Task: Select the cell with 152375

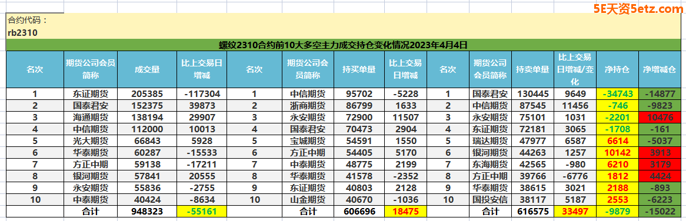Action: (147, 106)
